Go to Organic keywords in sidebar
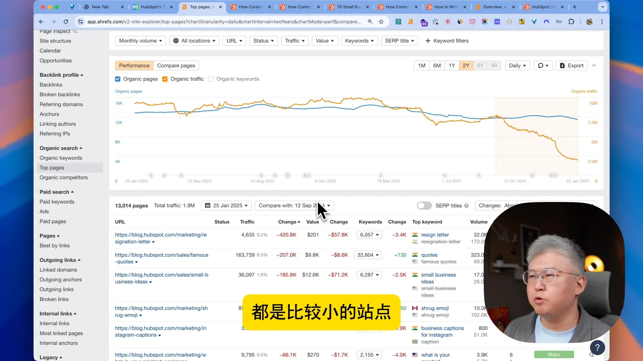The height and width of the screenshot is (361, 643). [x=61, y=158]
